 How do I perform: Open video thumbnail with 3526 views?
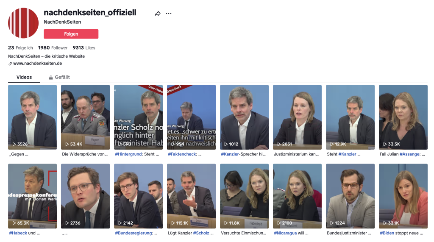pos(32,117)
